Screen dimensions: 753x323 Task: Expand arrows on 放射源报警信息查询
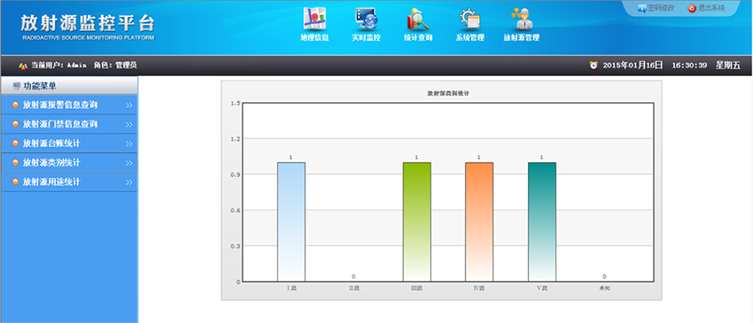coord(129,105)
